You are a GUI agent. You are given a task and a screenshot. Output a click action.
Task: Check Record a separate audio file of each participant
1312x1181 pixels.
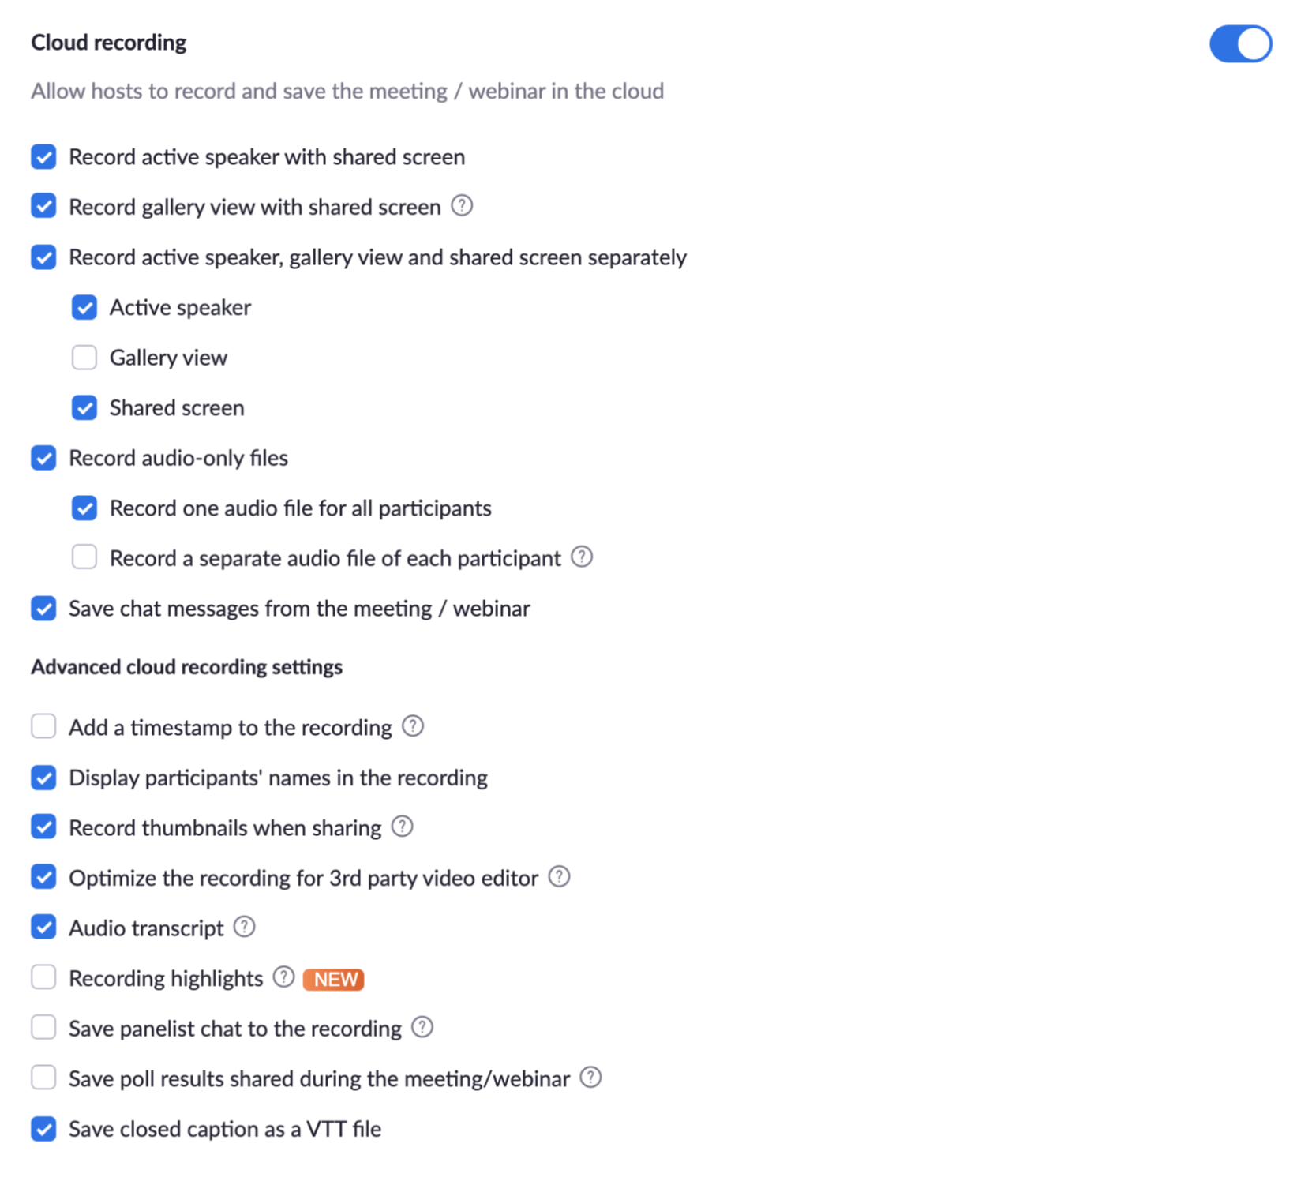pos(84,557)
